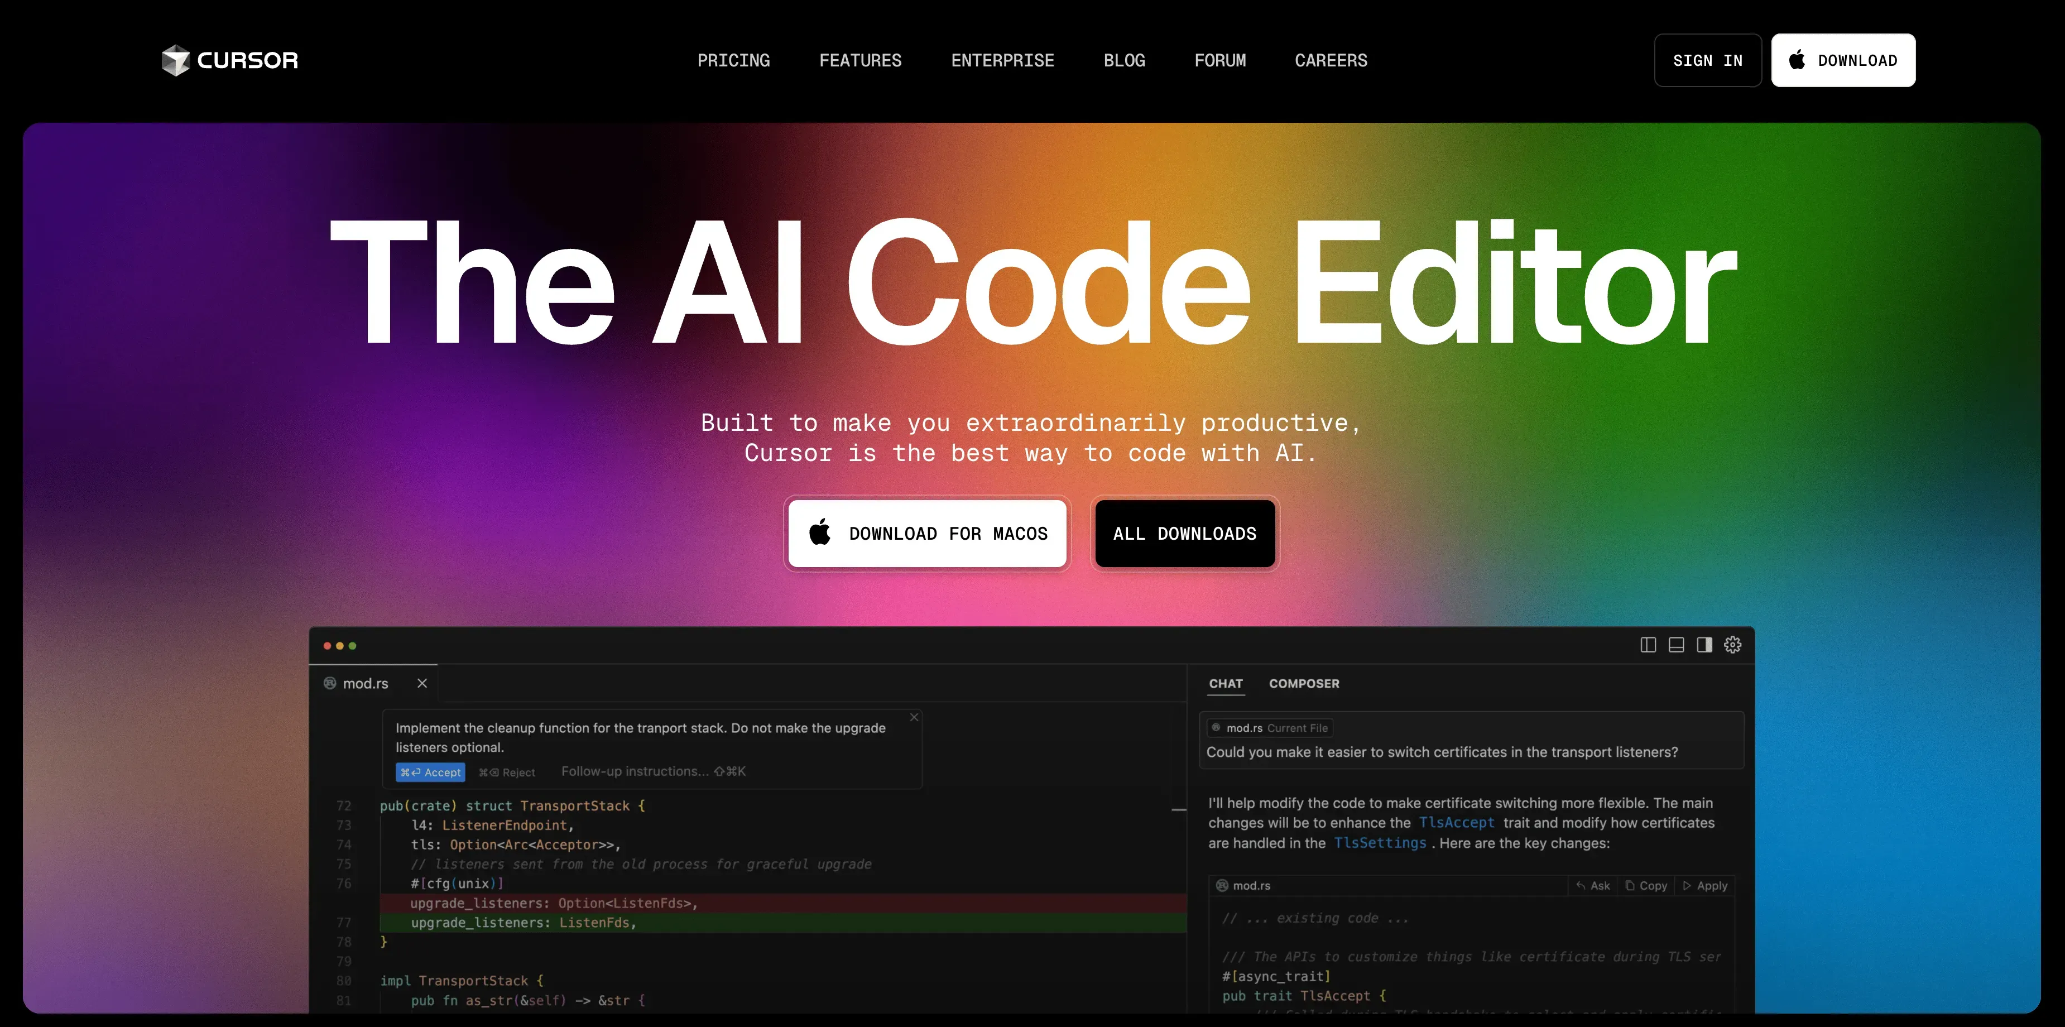Open the FORUM menu item
The image size is (2065, 1027).
[x=1220, y=60]
